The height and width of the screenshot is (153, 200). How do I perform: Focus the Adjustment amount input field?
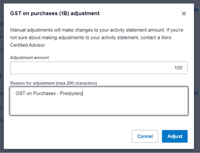click(x=99, y=68)
